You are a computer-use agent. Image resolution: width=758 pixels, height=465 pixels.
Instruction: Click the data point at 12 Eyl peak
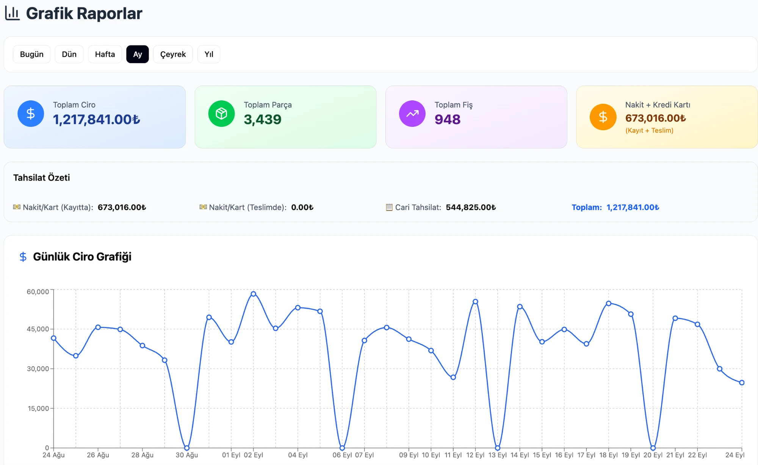click(x=475, y=302)
